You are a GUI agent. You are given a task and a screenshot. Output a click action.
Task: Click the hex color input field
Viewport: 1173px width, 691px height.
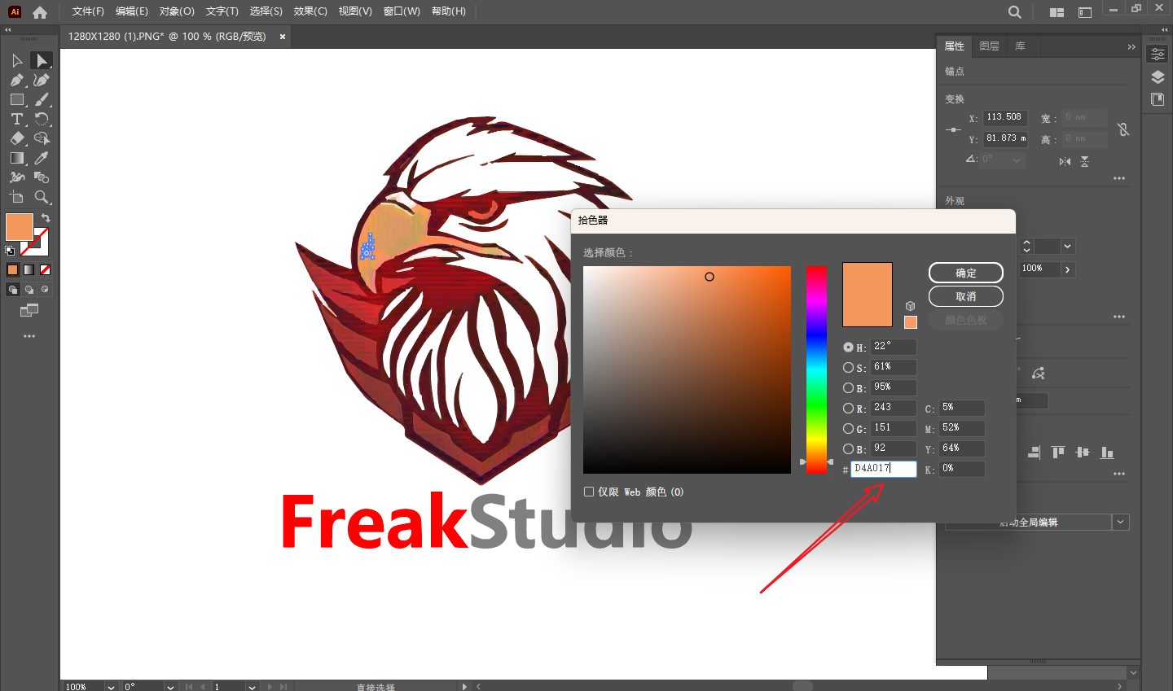click(884, 469)
